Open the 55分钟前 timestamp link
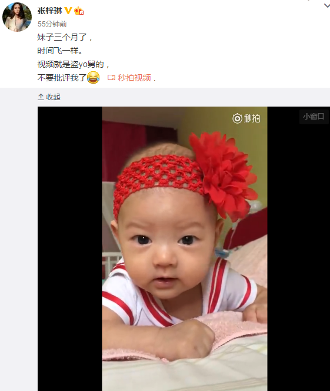Screen dimensions: 330x391 point(52,24)
